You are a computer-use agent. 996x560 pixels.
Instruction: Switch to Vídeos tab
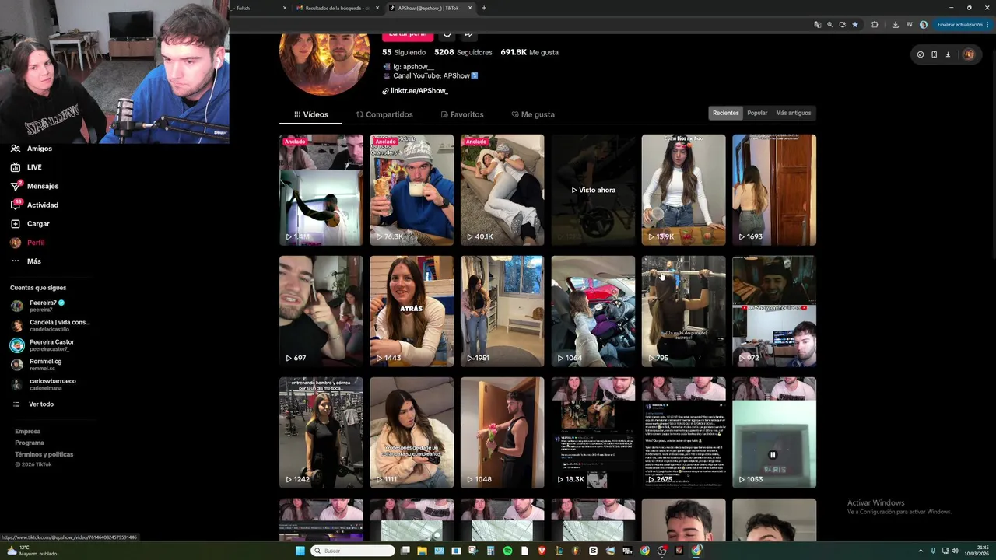tap(310, 114)
